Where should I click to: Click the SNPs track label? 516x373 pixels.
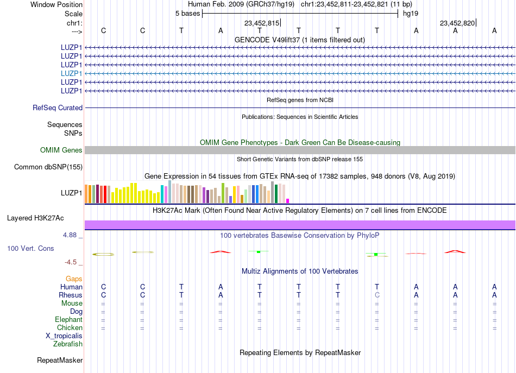[73, 133]
